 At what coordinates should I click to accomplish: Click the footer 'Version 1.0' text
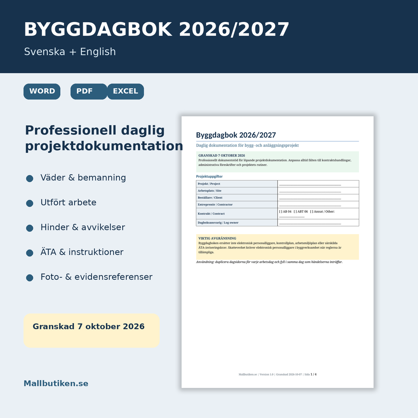(266, 374)
